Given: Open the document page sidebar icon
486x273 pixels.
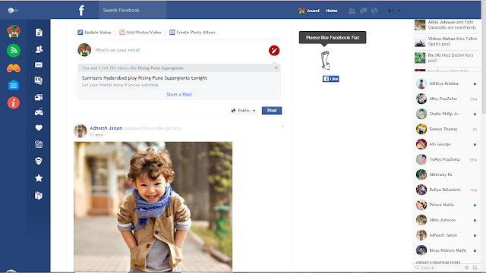Looking at the screenshot, I should 39,33.
